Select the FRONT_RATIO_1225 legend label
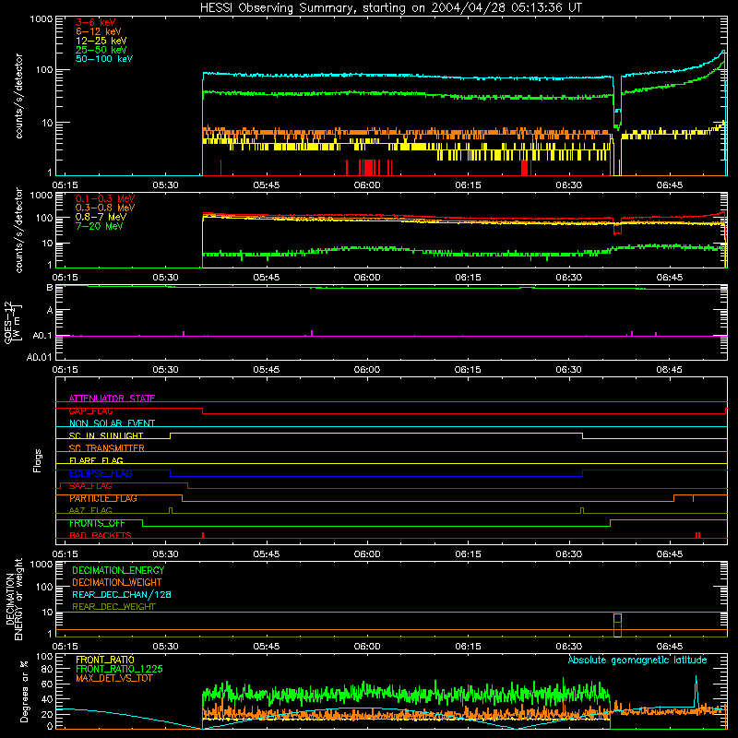This screenshot has width=738, height=738. point(120,669)
